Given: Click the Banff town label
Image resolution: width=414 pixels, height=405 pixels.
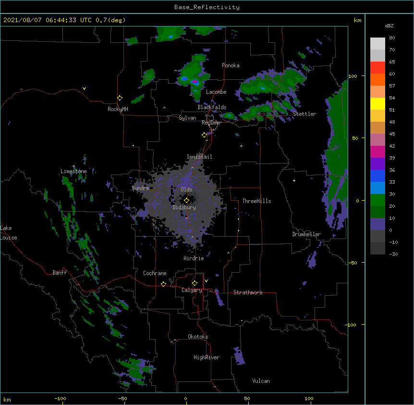Looking at the screenshot, I should (x=60, y=273).
